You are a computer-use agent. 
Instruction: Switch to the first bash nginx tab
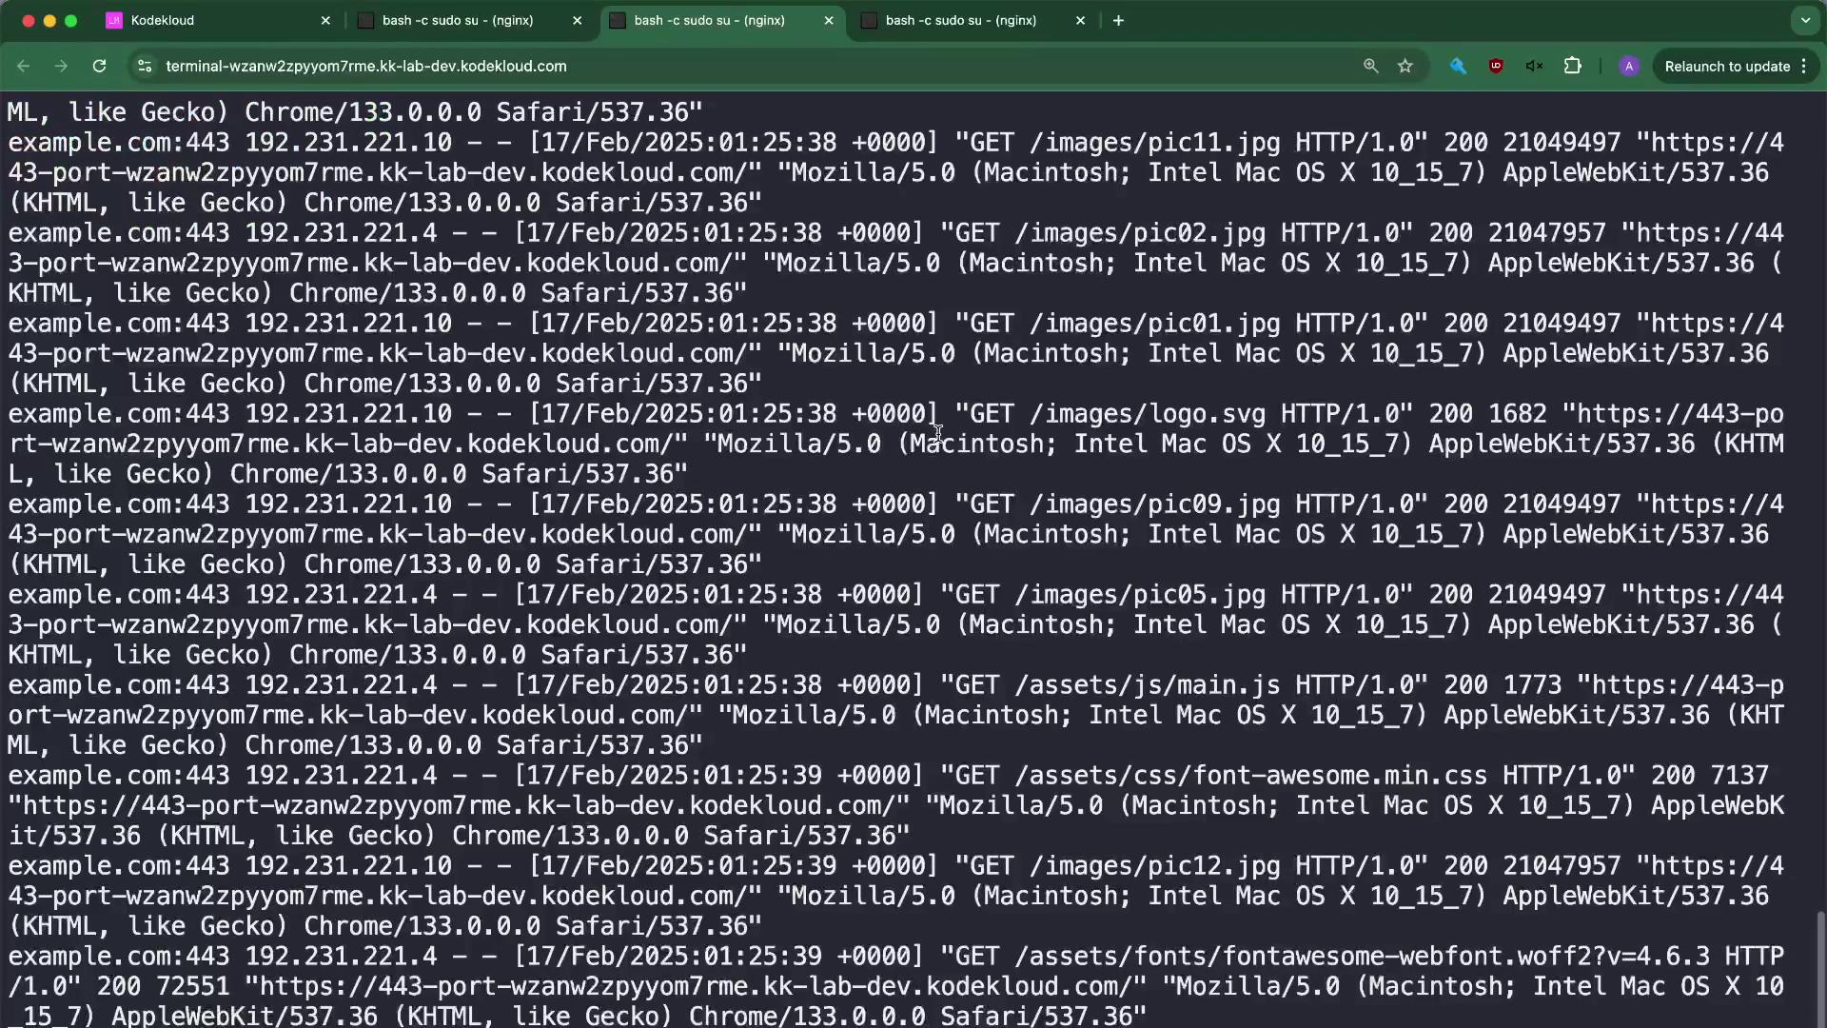point(457,20)
